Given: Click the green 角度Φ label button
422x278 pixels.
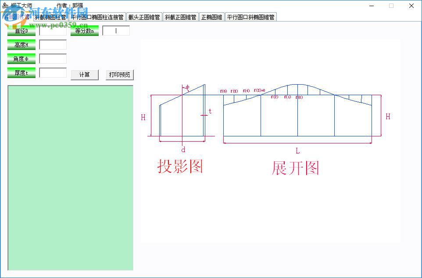Looking at the screenshot, I should [x=21, y=58].
